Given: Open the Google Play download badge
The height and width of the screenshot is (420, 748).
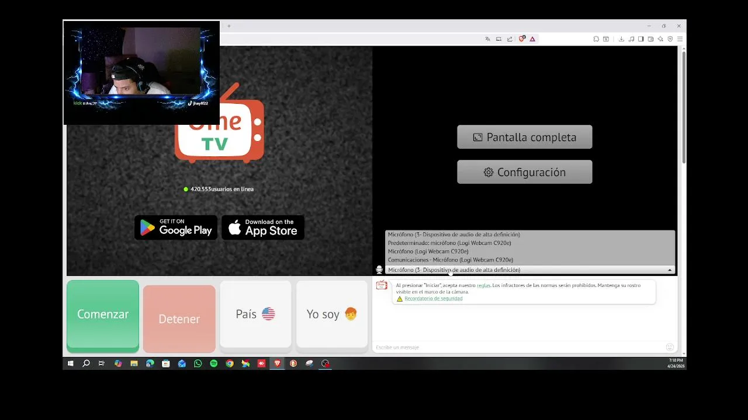Looking at the screenshot, I should click(x=176, y=228).
